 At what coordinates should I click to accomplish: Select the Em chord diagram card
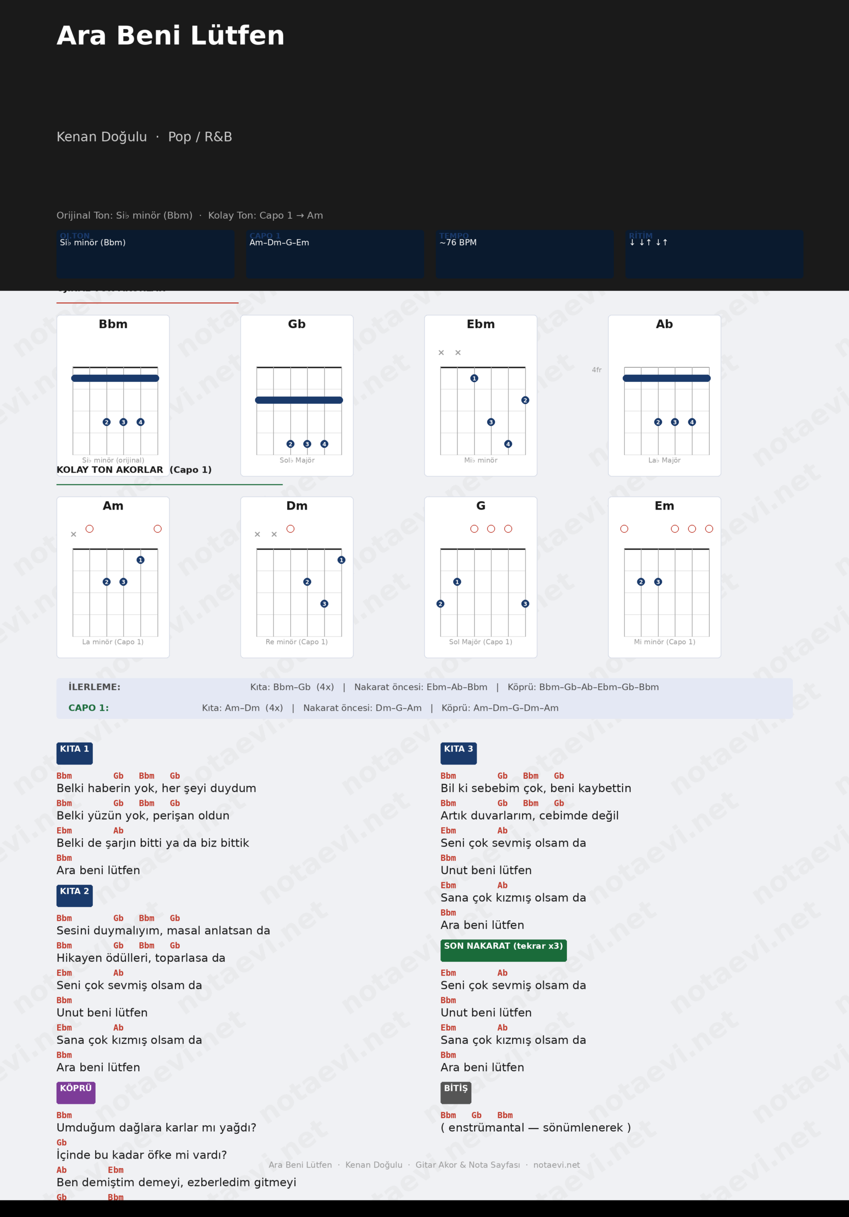coord(664,577)
